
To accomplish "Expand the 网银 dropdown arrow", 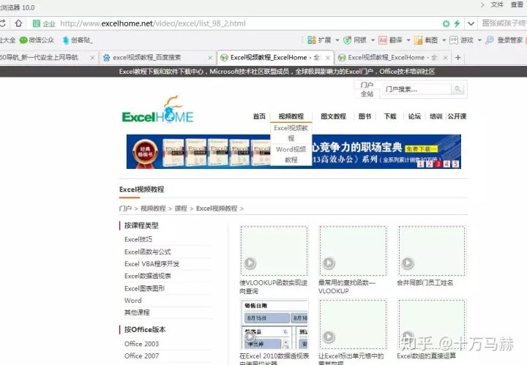I will click(x=373, y=40).
